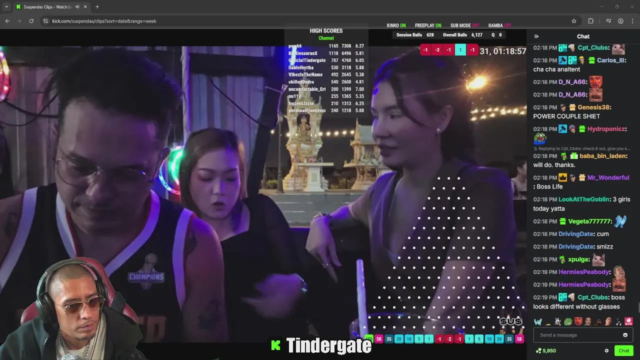Image resolution: width=640 pixels, height=360 pixels.
Task: Open the emoji picker in message box
Action: tap(625, 335)
